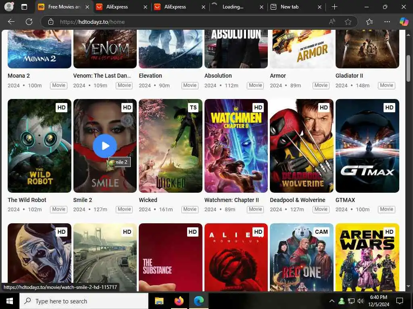
Task: Click the Moana 2 poster
Action: 40,49
